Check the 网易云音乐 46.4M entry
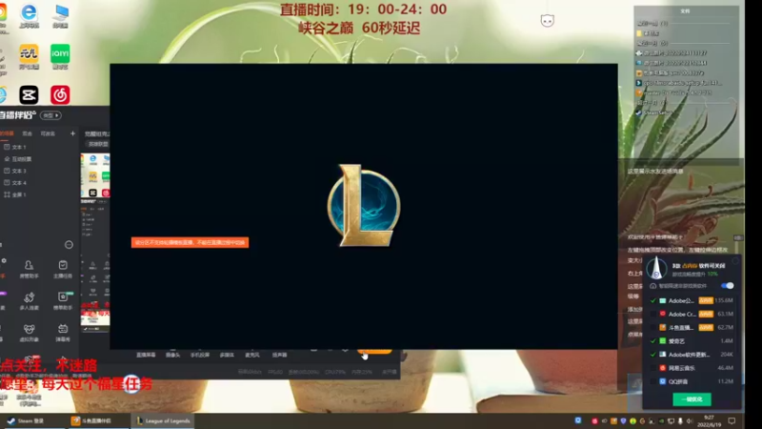Image resolution: width=762 pixels, height=429 pixels. click(653, 368)
